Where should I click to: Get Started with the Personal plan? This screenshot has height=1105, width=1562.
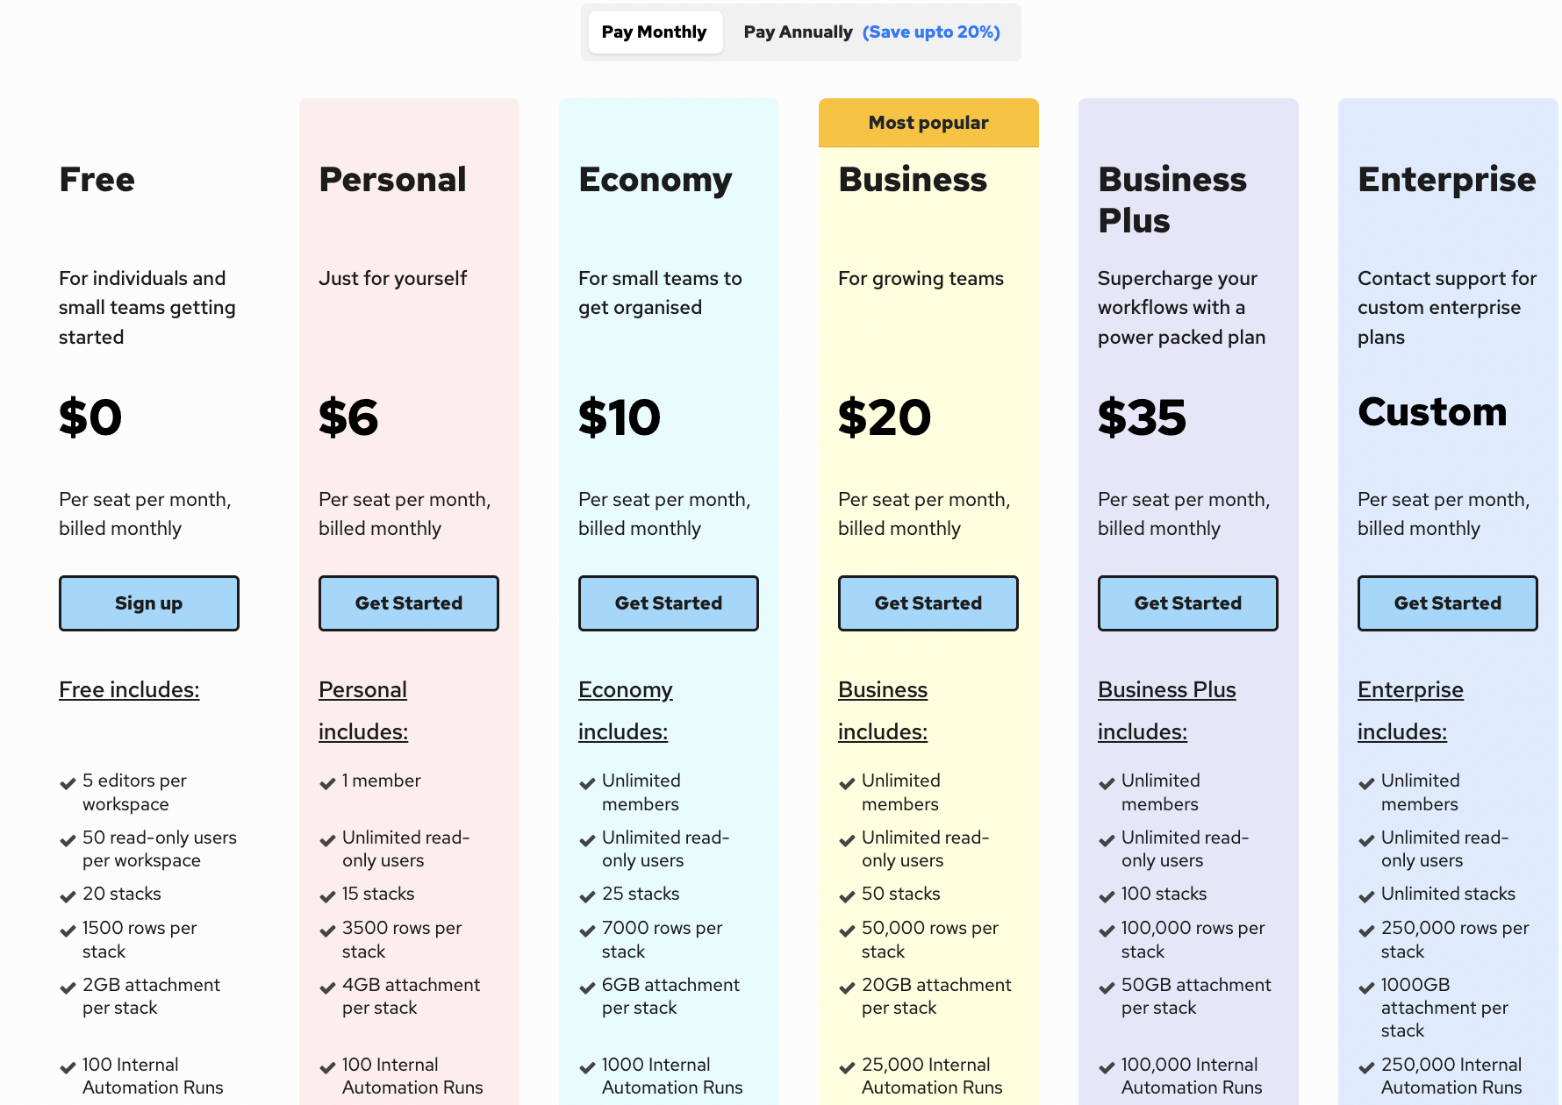(408, 602)
